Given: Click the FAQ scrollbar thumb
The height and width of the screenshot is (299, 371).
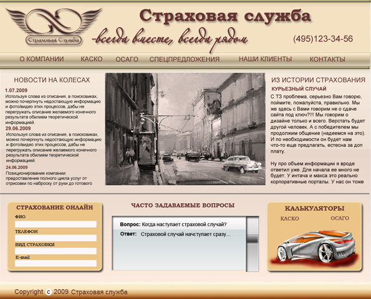Looking at the screenshot, I should click(x=253, y=239).
